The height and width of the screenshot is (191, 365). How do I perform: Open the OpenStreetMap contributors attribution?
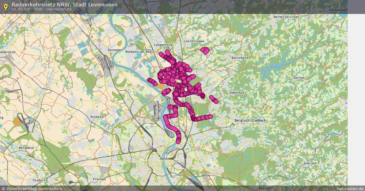[32, 189]
